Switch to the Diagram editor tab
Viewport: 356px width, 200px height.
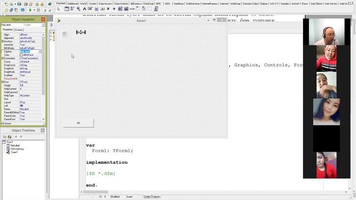click(x=156, y=197)
